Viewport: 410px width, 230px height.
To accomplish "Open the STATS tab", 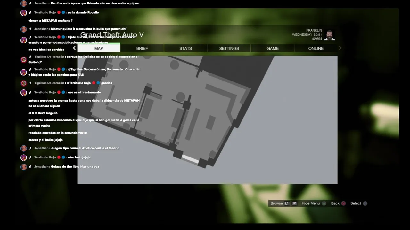I will pos(185,48).
